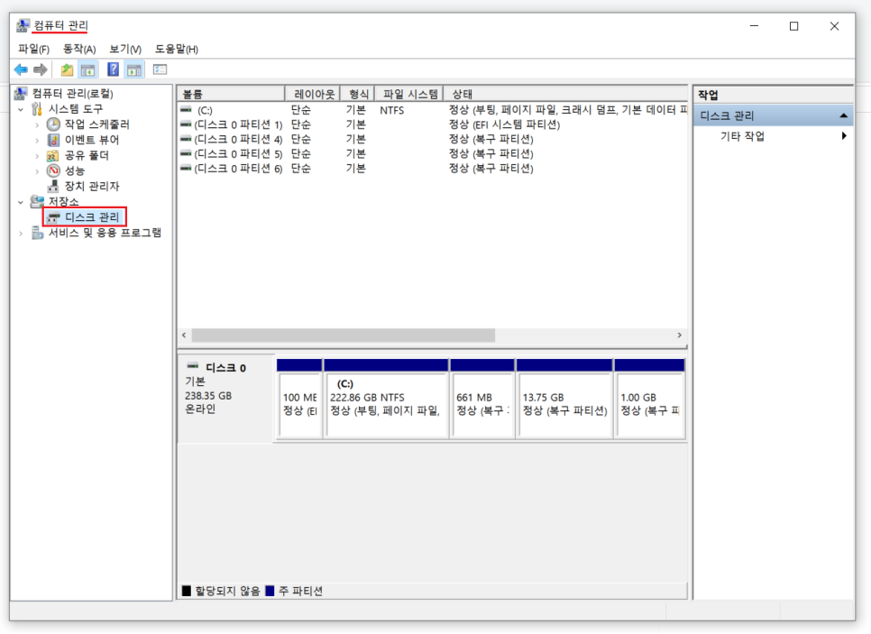This screenshot has width=871, height=634.
Task: Toggle the Show/Hide Console Tree icon
Action: pyautogui.click(x=87, y=69)
